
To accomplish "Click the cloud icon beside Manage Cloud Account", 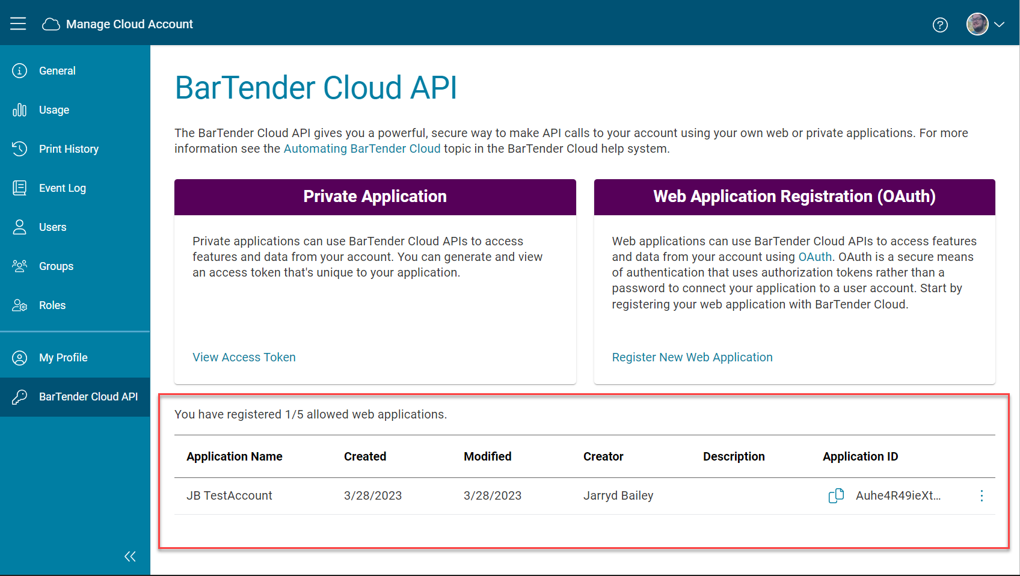I will point(51,24).
